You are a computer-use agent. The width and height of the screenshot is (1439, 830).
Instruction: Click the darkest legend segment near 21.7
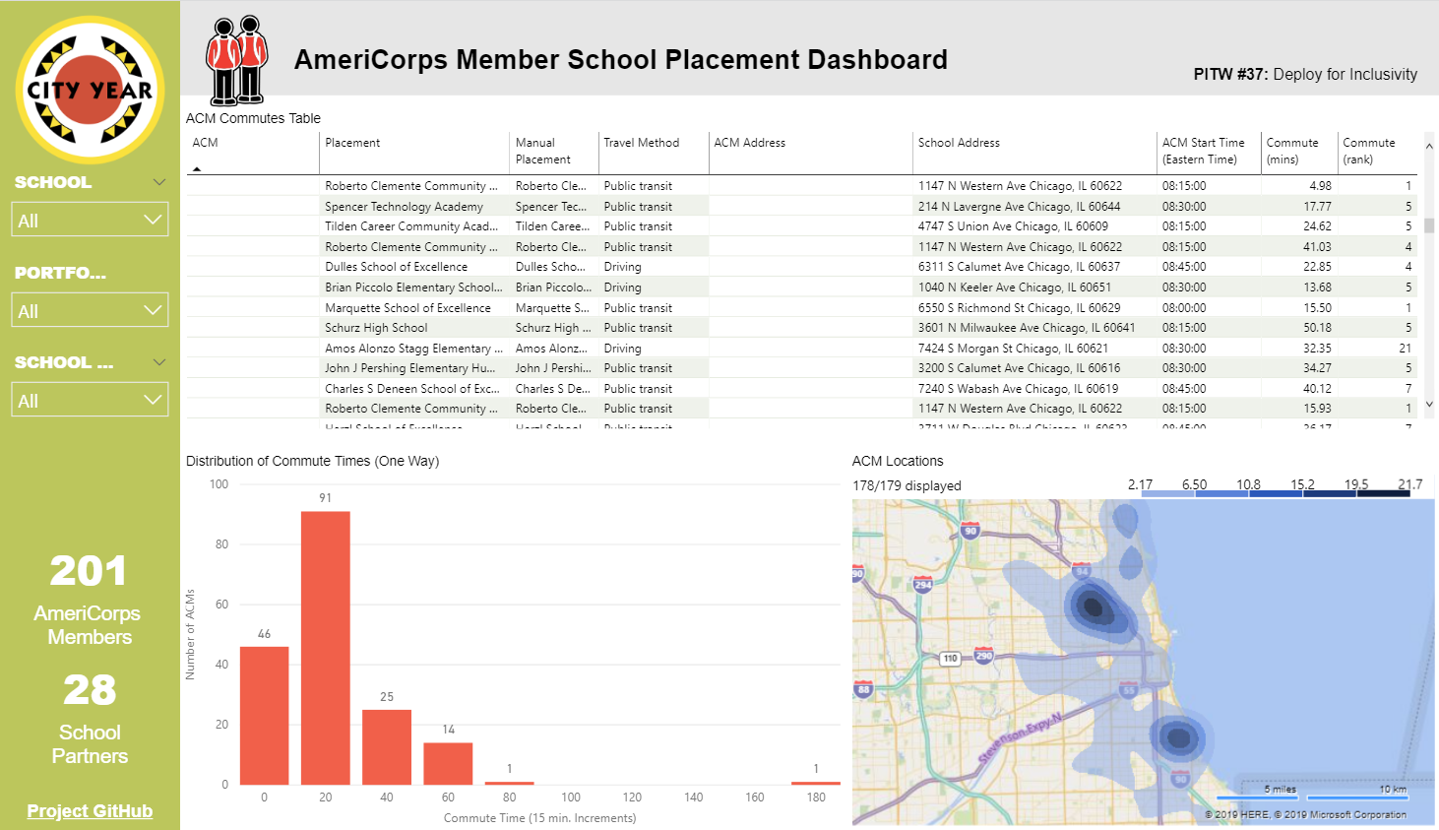point(1383,493)
